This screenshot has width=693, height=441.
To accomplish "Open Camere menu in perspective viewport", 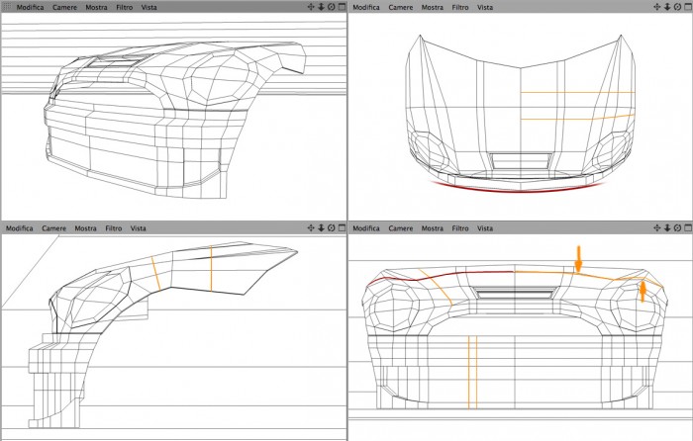I will (x=64, y=8).
